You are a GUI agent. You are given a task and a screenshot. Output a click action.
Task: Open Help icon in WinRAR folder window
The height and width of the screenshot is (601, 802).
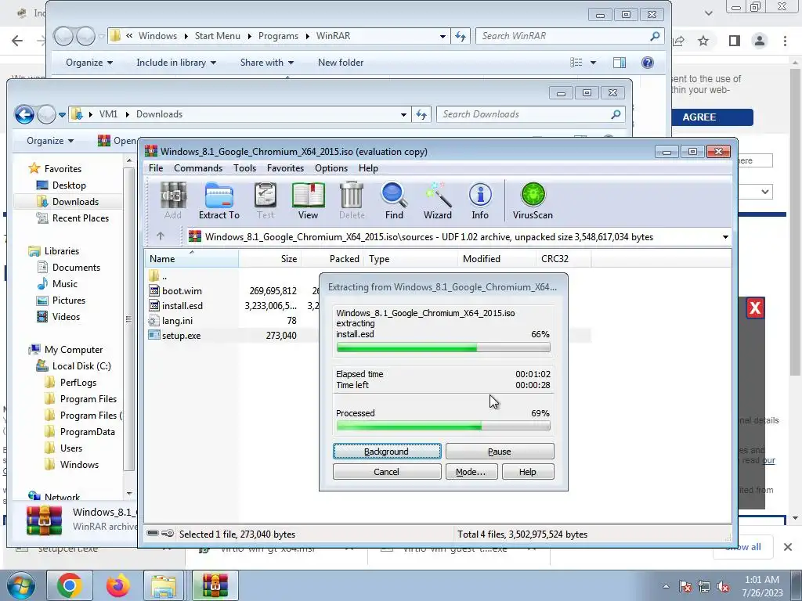point(648,63)
